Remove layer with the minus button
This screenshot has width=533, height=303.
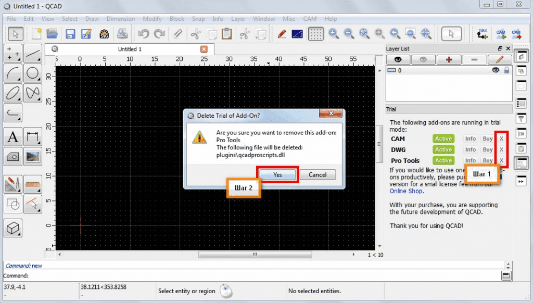(474, 59)
